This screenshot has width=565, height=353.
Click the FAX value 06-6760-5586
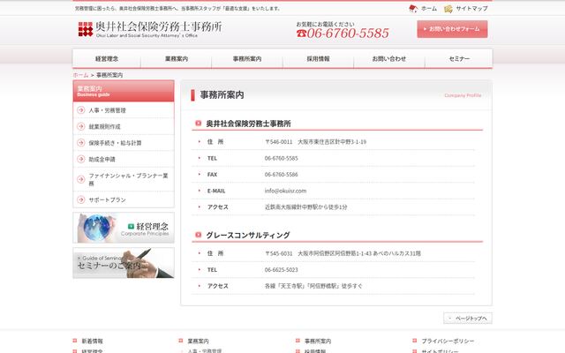281,175
